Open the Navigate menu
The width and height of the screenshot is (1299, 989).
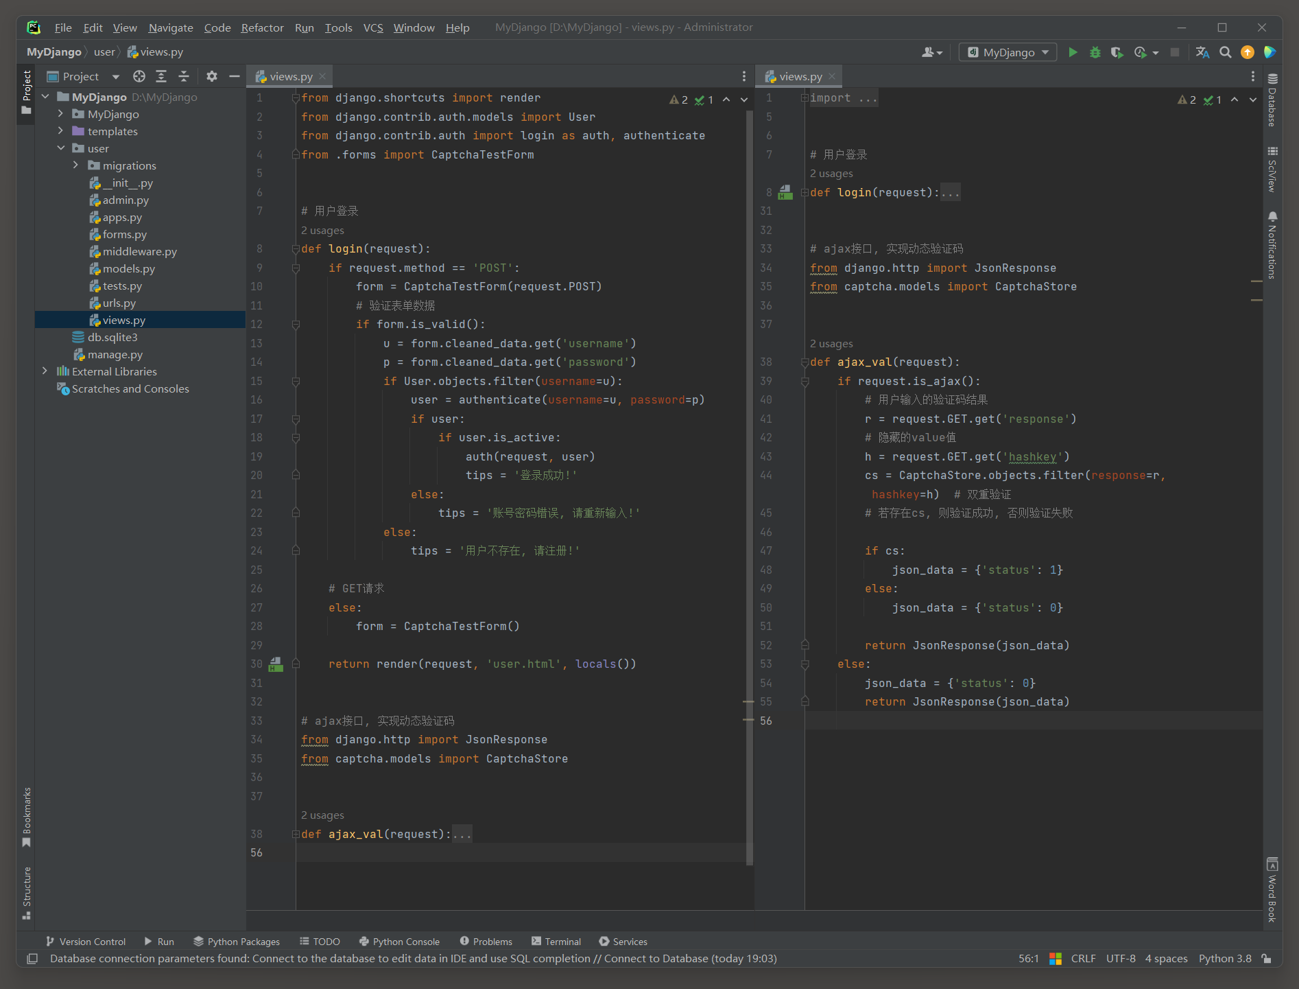click(171, 27)
